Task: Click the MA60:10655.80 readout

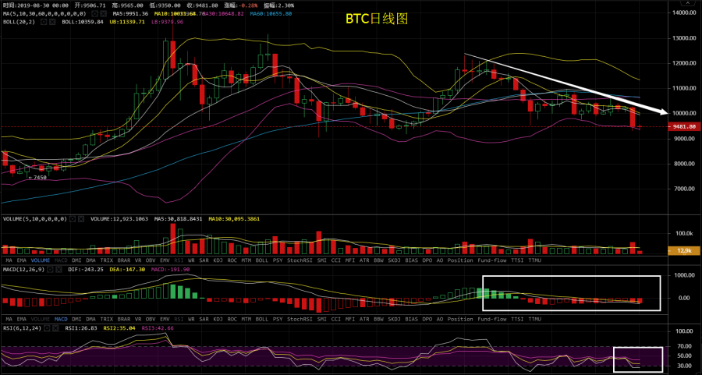Action: 271,14
